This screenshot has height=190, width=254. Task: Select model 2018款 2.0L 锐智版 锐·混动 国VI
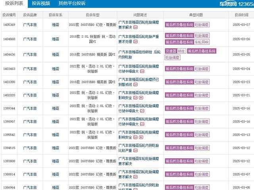(x=92, y=39)
